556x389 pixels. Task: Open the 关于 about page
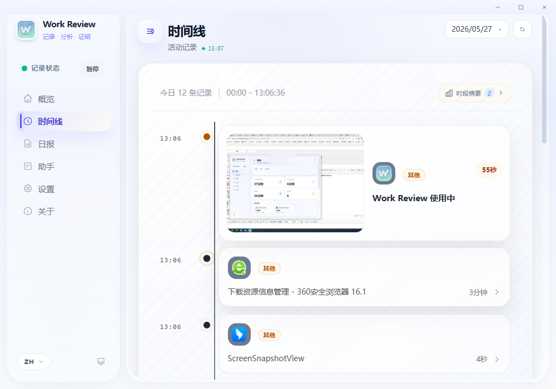coord(64,212)
